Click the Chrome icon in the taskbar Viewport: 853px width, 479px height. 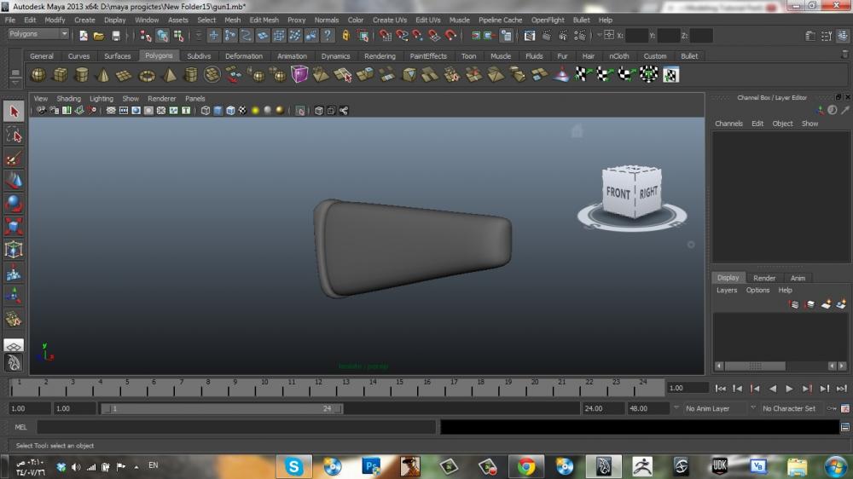coord(526,466)
